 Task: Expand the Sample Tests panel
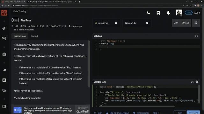point(192,82)
